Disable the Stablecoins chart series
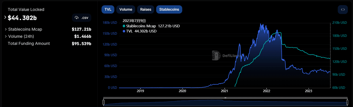 coord(169,9)
